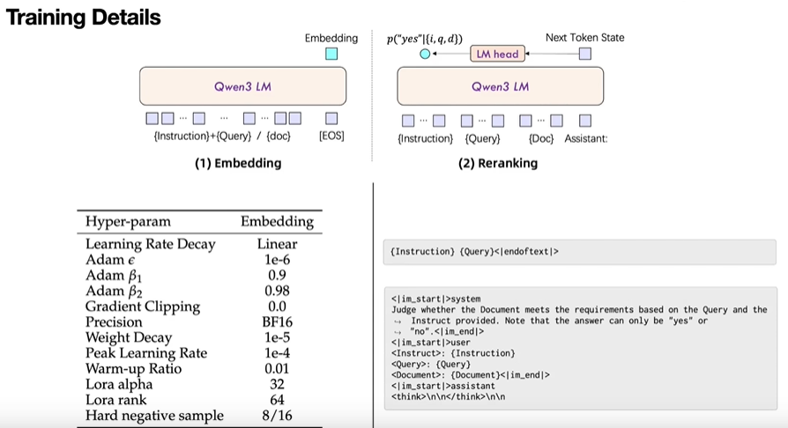Select the Qwen3 LM box above Embedding
The height and width of the screenshot is (428, 788).
(x=242, y=86)
